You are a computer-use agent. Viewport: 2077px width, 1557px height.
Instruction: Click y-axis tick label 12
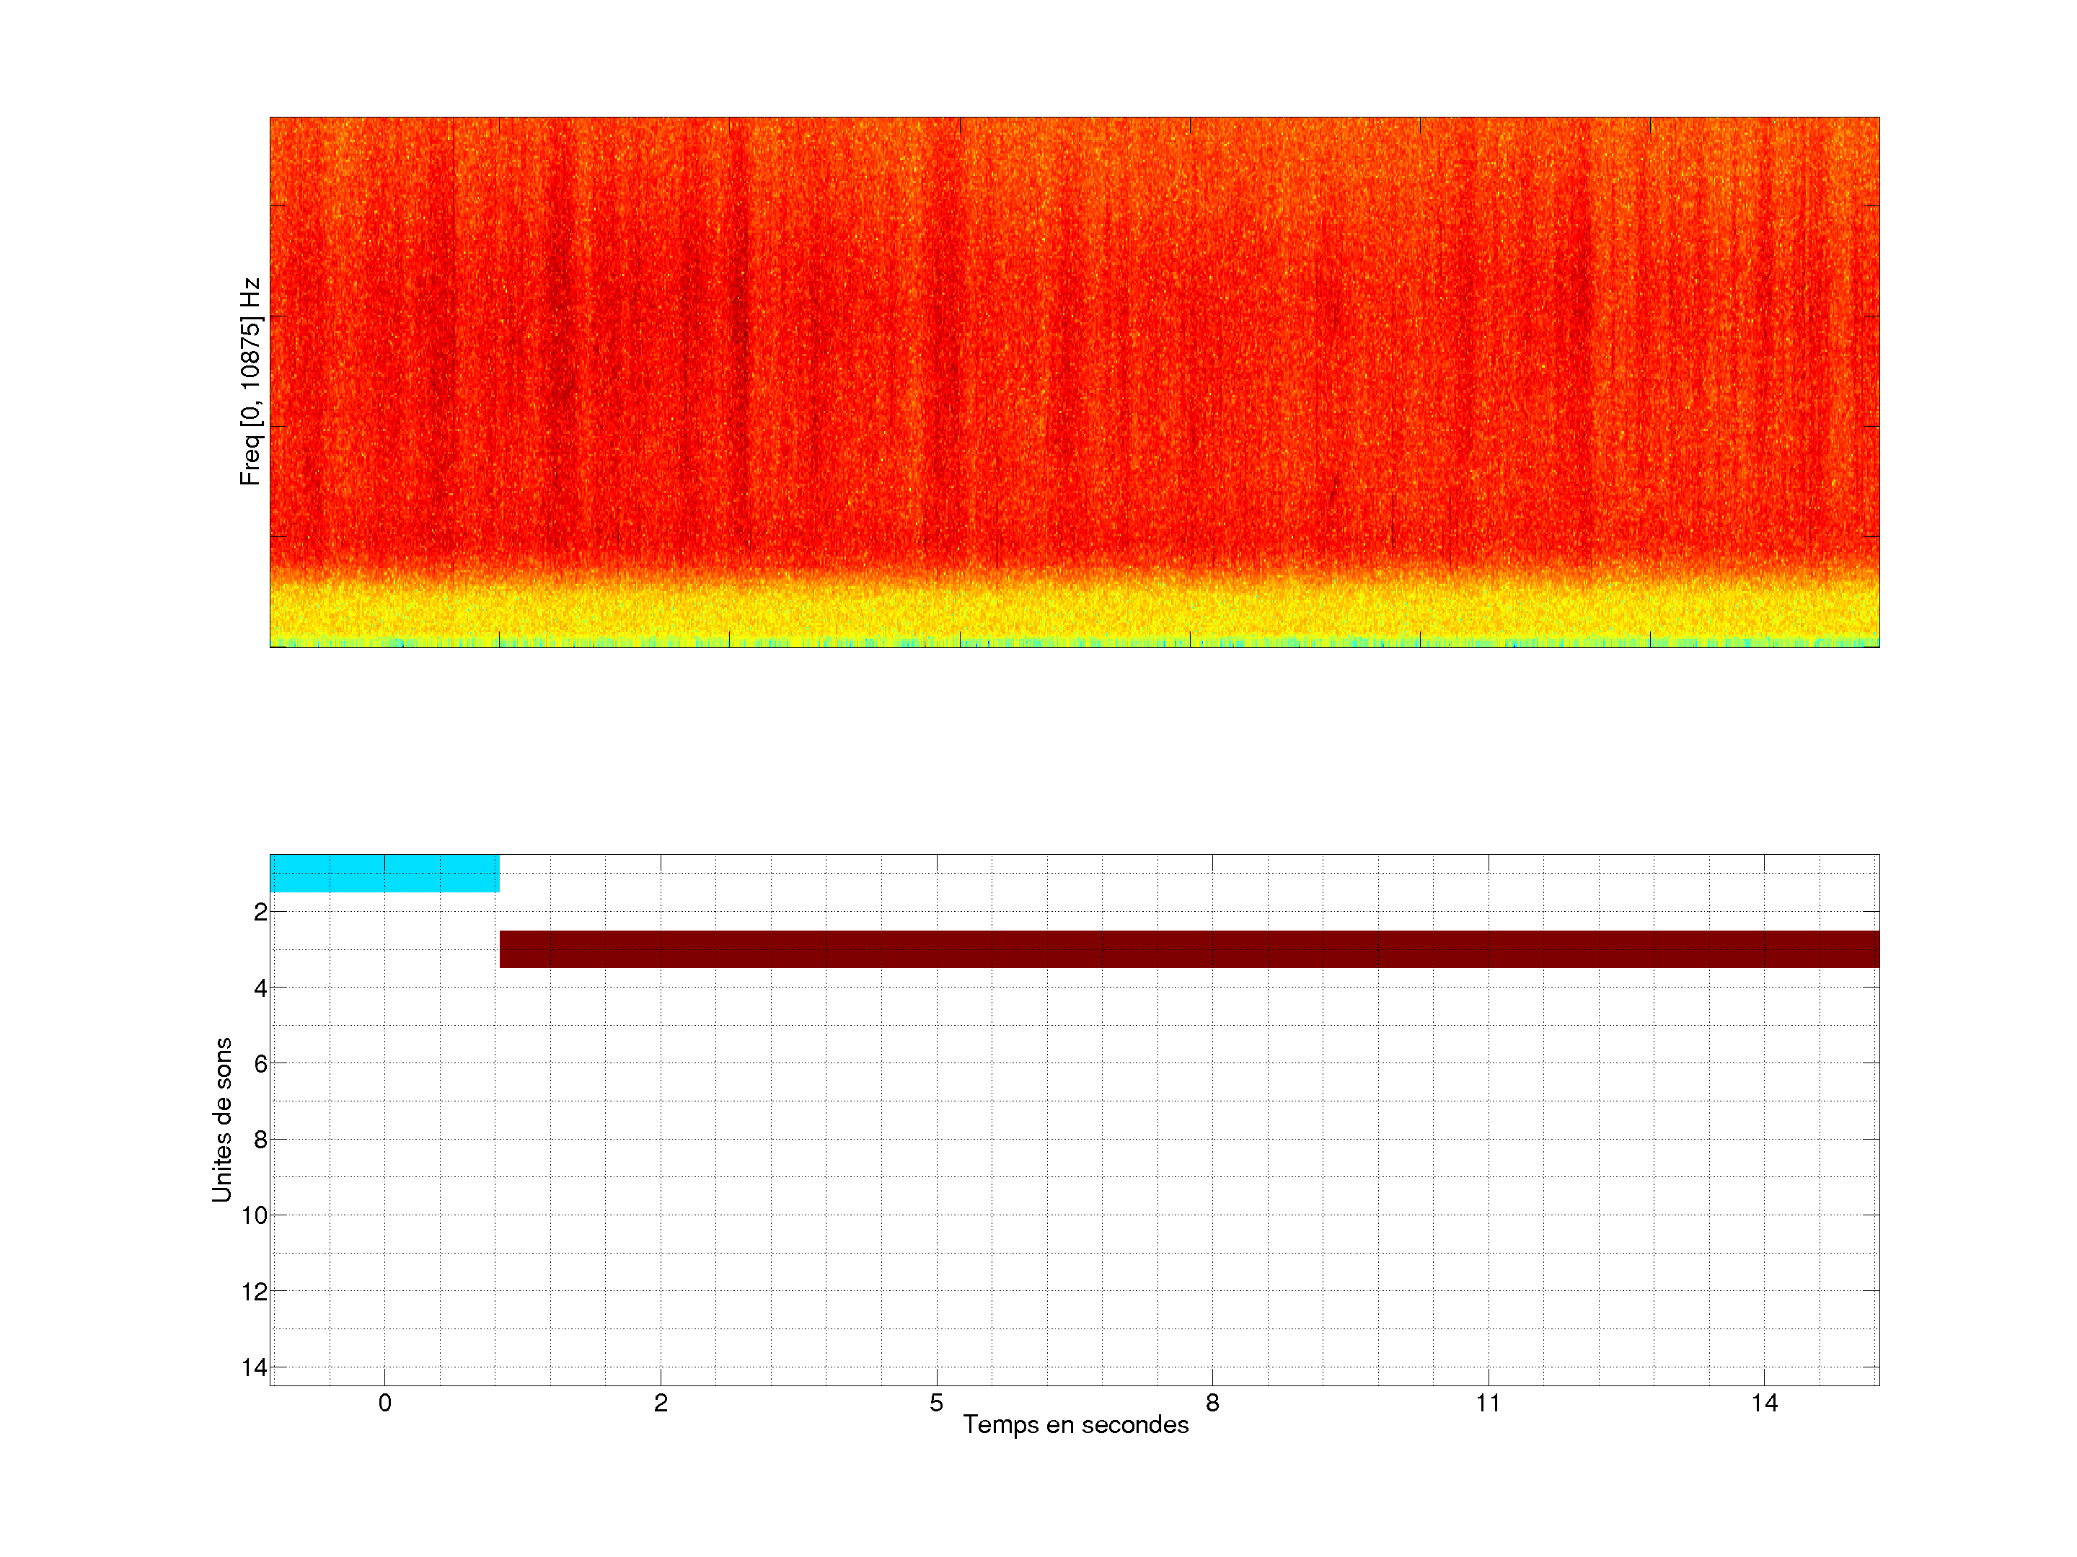click(255, 1292)
